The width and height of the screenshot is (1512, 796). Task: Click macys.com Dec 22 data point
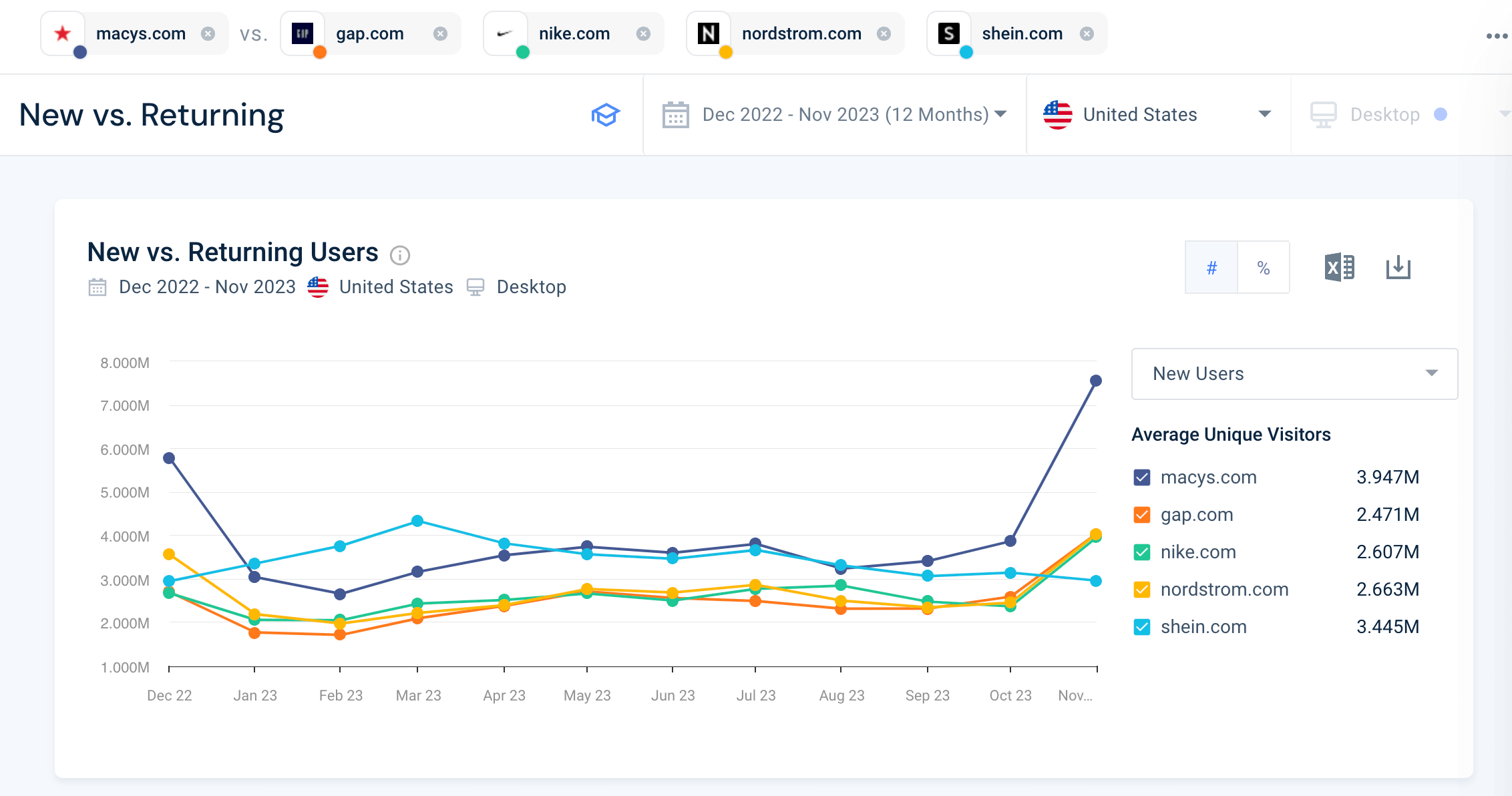coord(169,458)
